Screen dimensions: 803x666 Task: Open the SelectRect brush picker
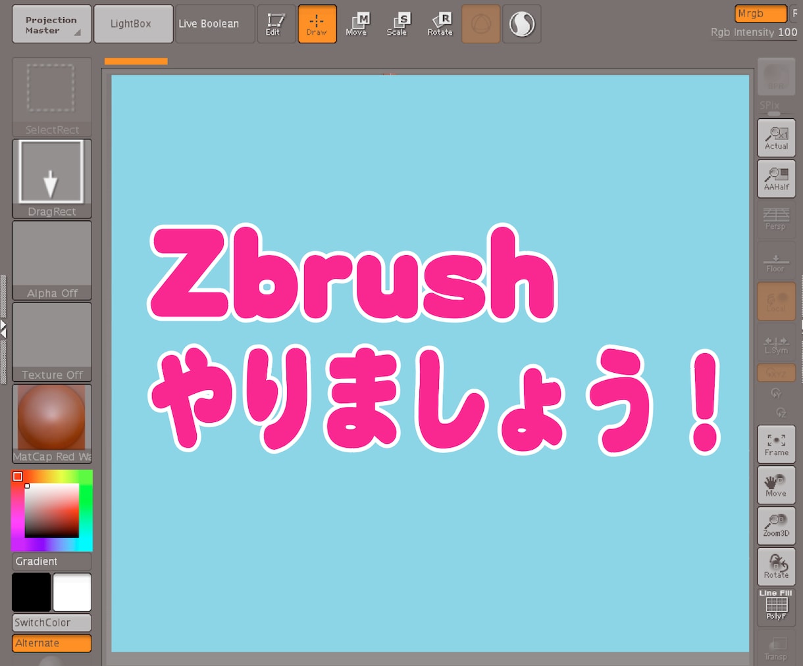(52, 97)
